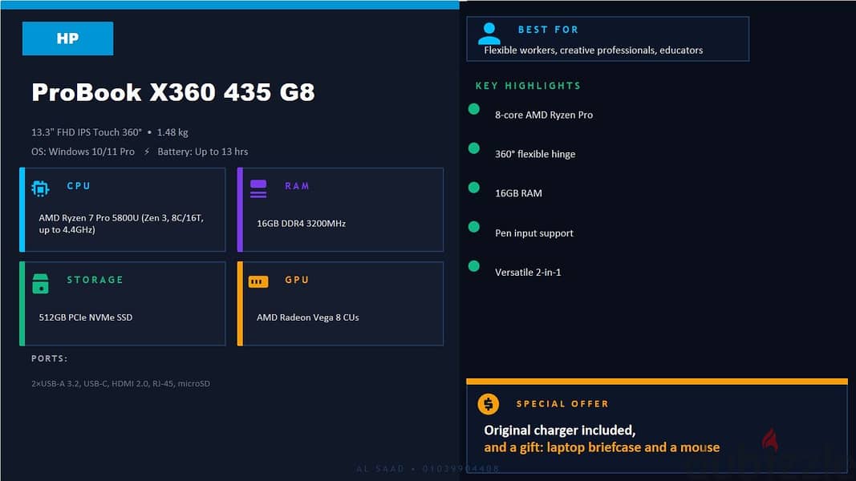Click the blue HP brand badge

click(67, 38)
